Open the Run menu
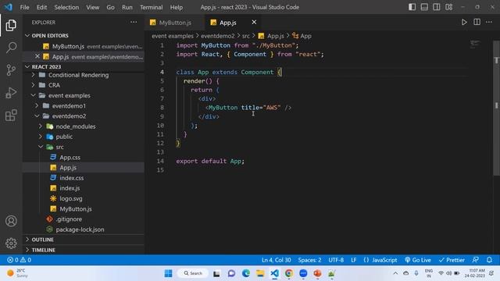Viewport: 500px width, 281px height. (x=127, y=7)
